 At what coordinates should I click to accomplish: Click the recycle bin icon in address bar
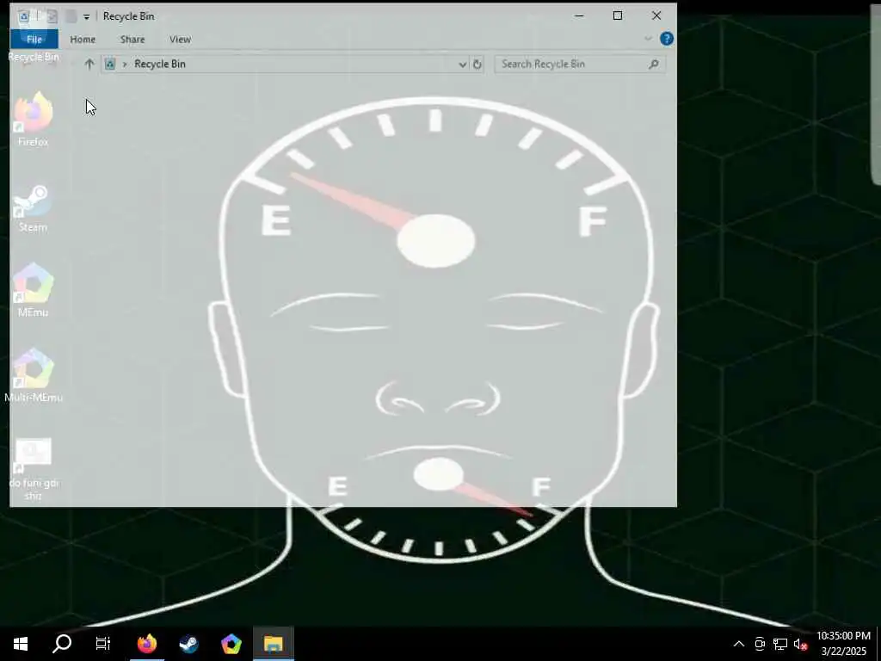tap(110, 64)
